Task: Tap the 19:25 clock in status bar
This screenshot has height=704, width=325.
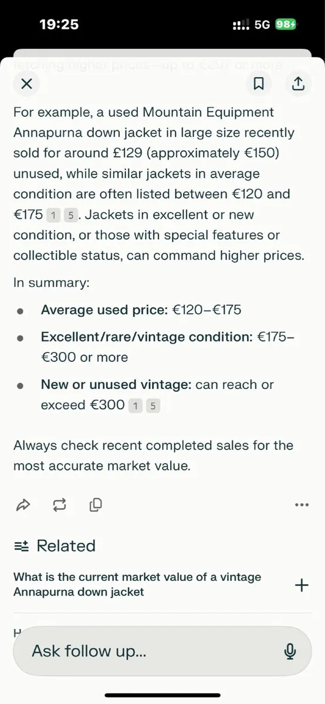Action: 59,24
